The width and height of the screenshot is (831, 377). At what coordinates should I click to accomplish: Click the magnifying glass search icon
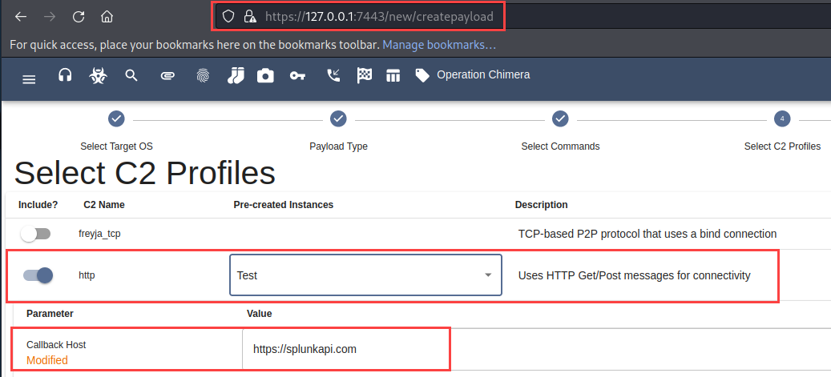(x=131, y=75)
